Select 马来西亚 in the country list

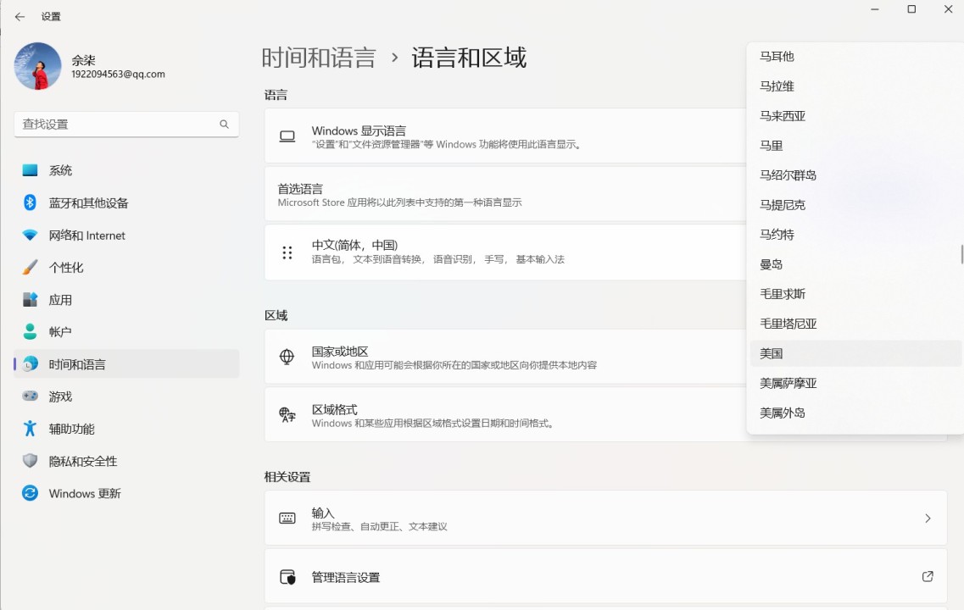(x=855, y=116)
